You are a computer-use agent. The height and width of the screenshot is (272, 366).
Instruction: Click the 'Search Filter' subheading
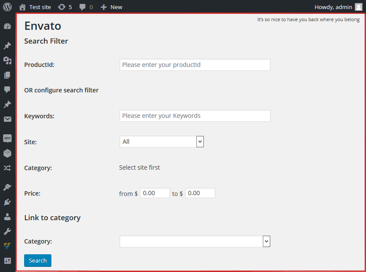pos(46,41)
